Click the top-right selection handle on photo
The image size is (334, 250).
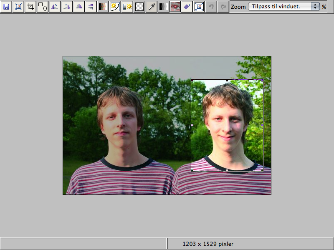(x=262, y=80)
